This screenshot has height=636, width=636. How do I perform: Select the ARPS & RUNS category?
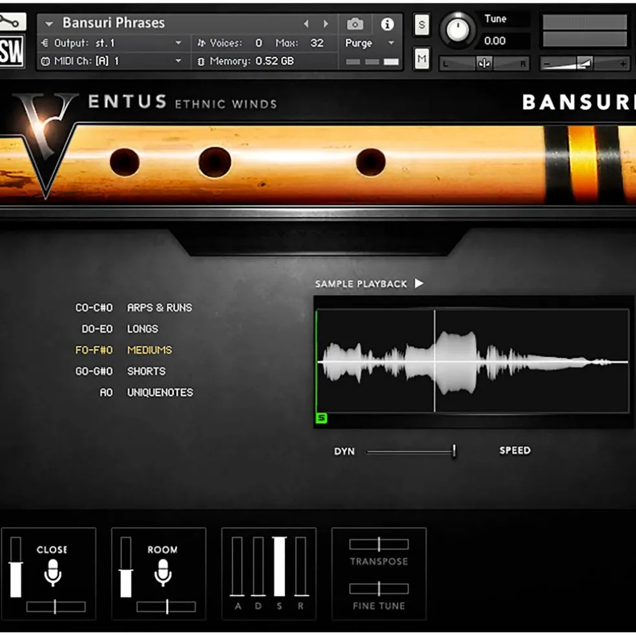click(x=160, y=308)
